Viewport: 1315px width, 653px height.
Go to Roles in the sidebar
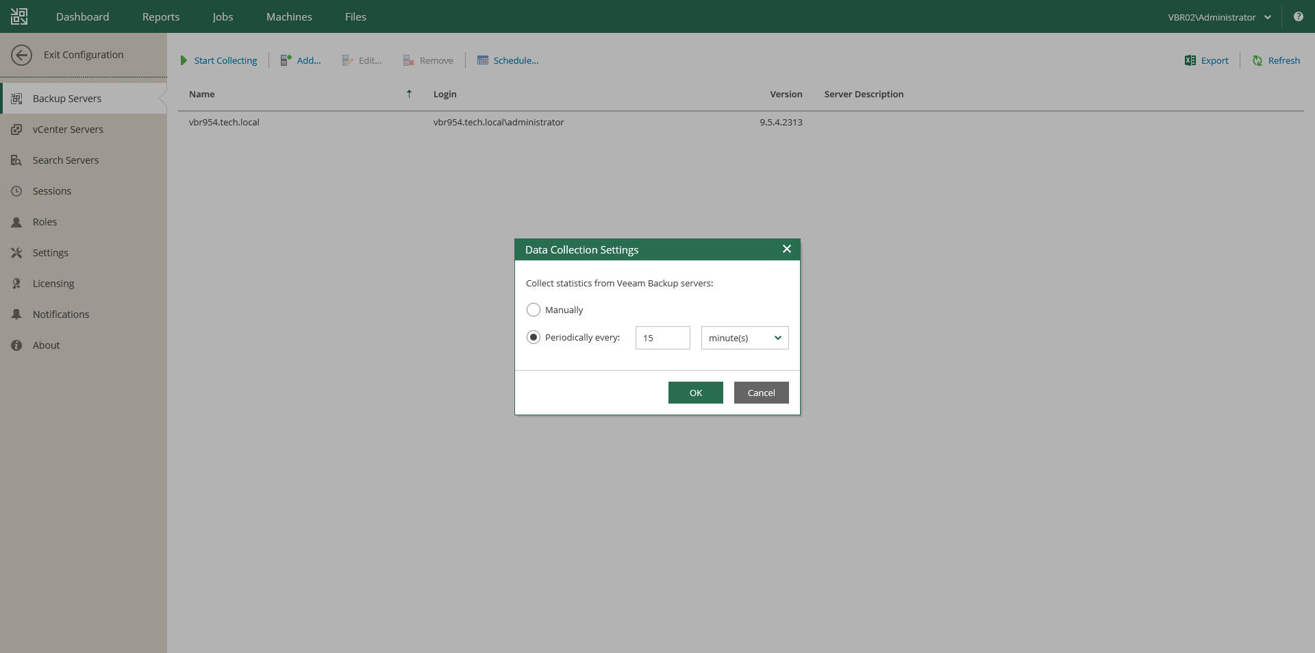coord(84,222)
